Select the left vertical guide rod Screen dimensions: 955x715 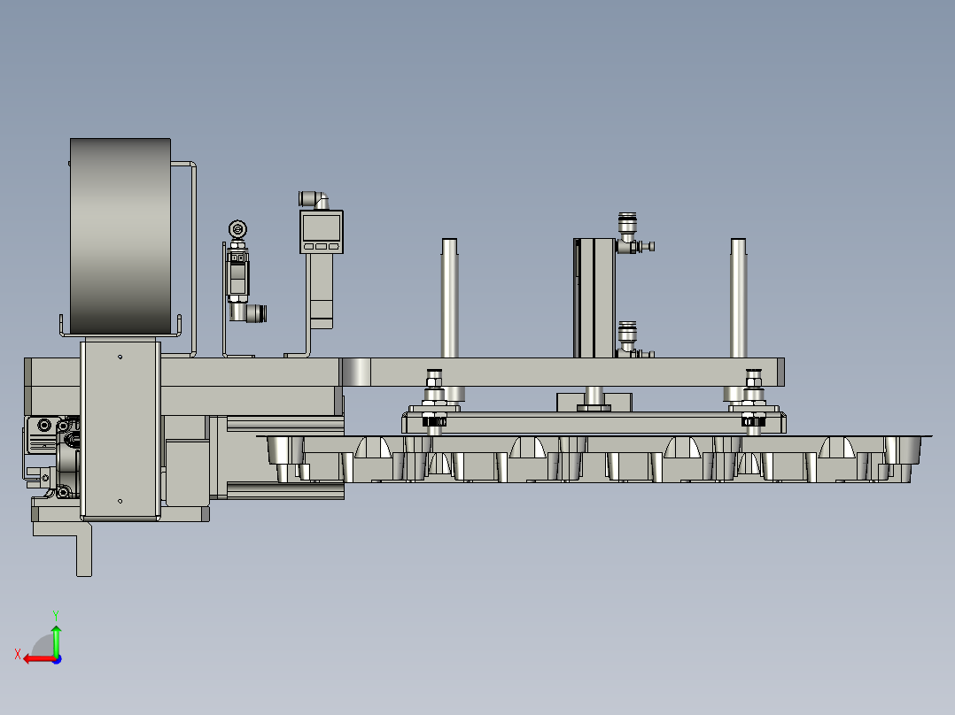pyautogui.click(x=449, y=297)
